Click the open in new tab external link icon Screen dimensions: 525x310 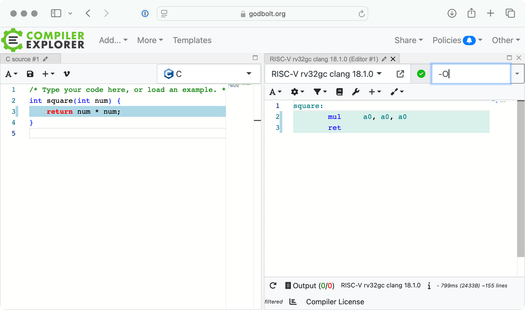(x=400, y=74)
